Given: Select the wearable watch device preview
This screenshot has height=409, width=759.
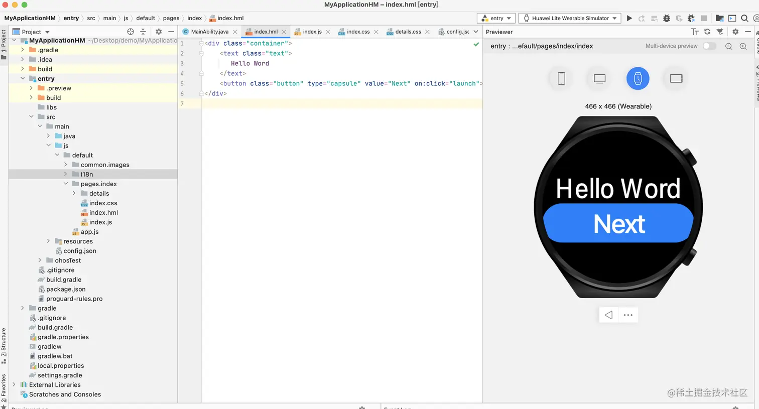Looking at the screenshot, I should coord(638,78).
